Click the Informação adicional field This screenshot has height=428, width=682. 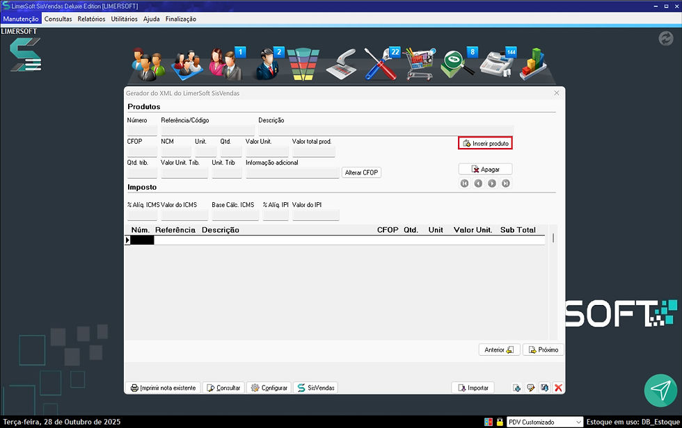tap(292, 173)
